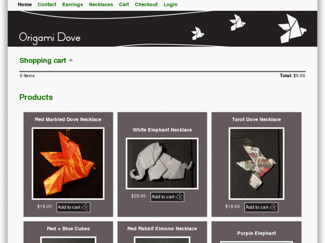
Task: Open the Red + Blue Cubes product title
Action: (68, 229)
